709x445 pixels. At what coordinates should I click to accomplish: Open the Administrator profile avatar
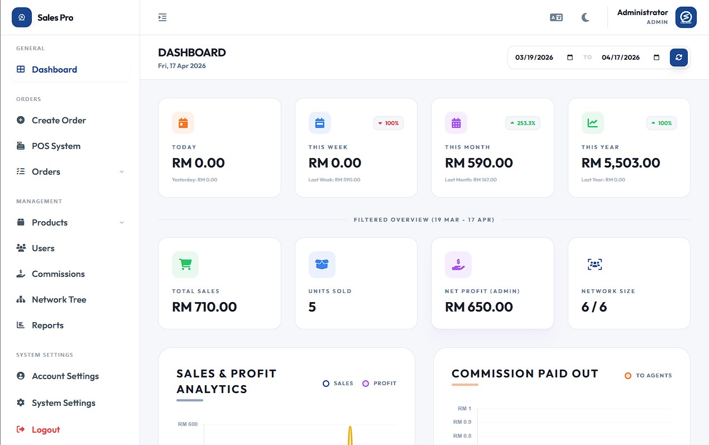pos(686,17)
